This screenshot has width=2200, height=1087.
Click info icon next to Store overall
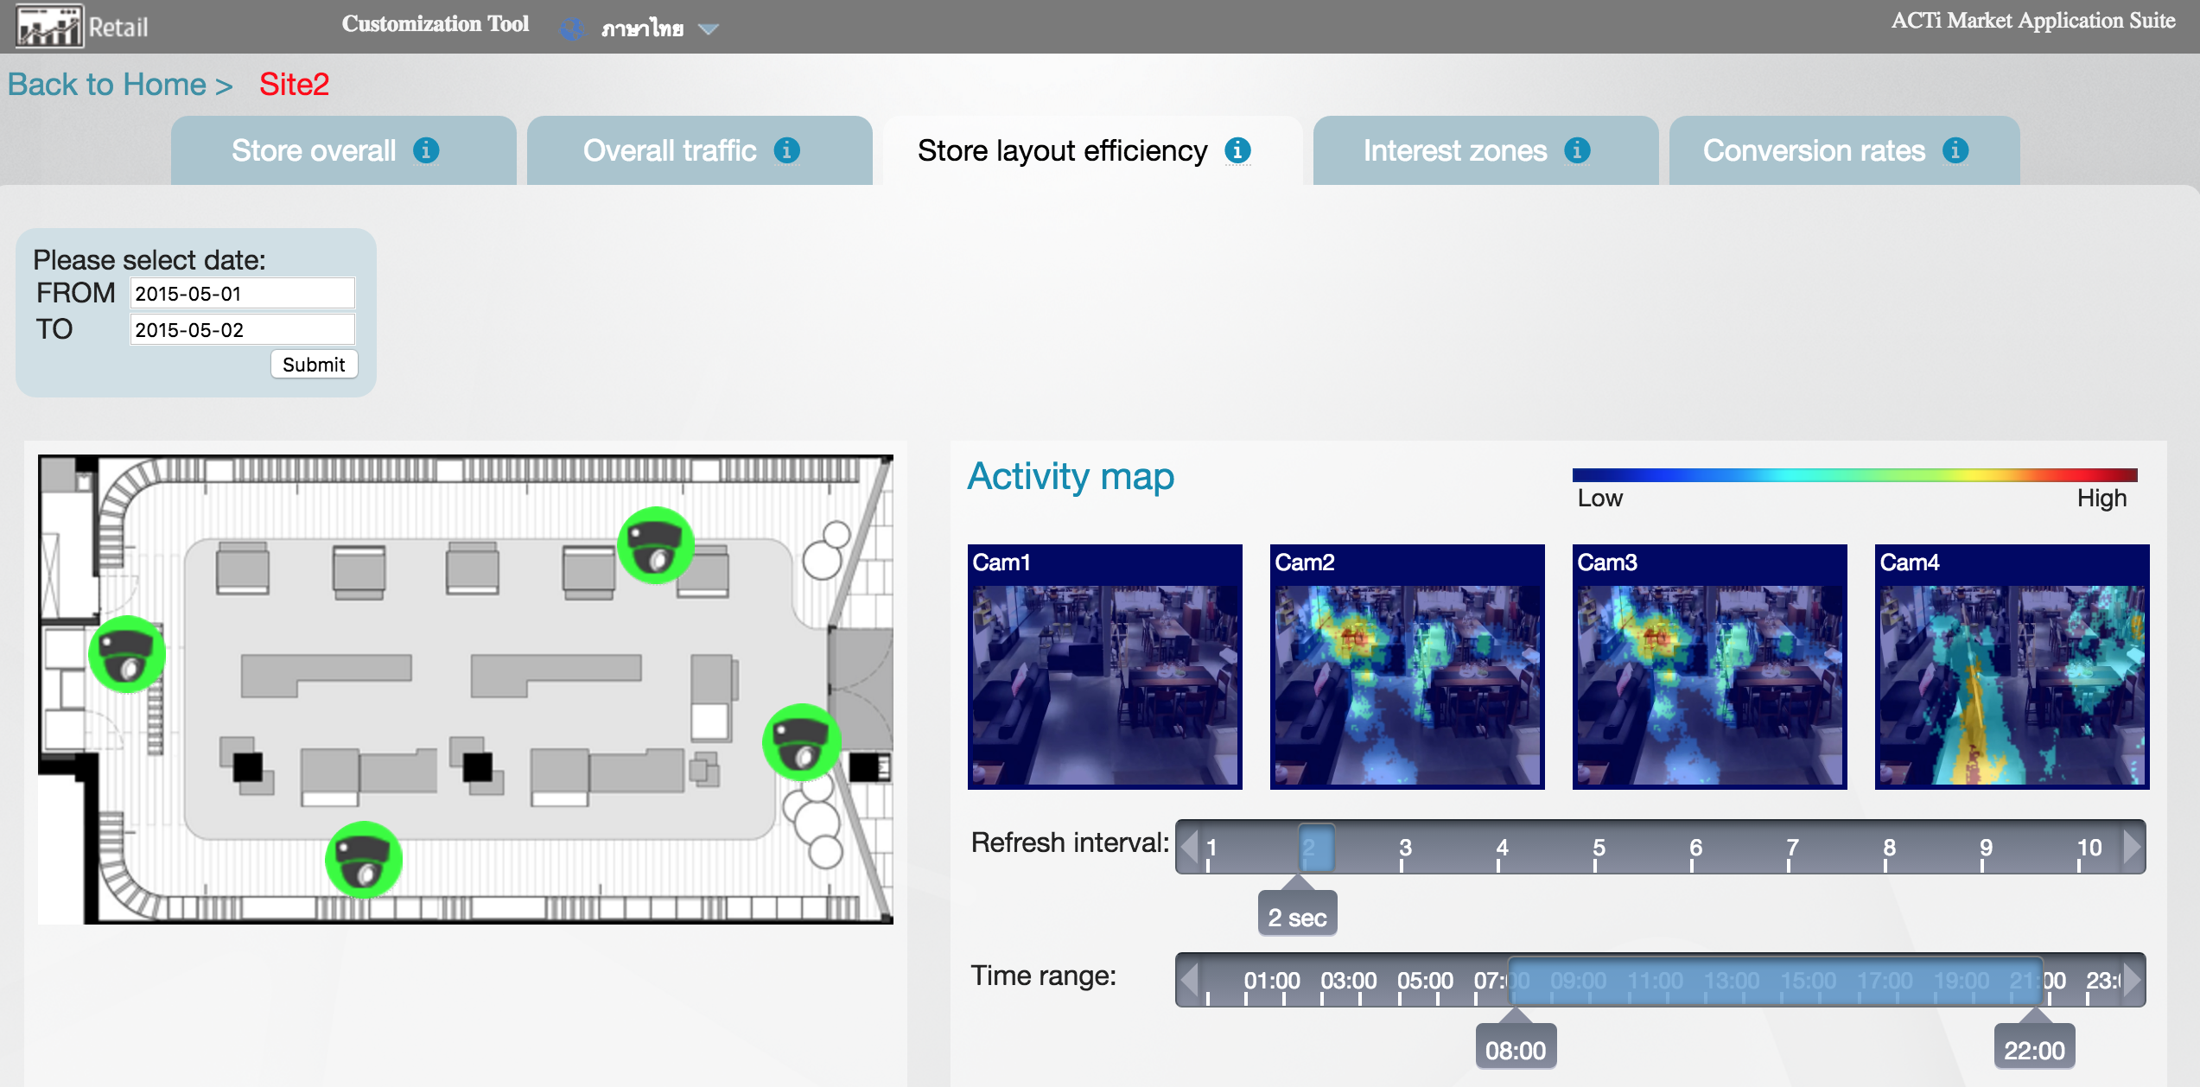[426, 150]
